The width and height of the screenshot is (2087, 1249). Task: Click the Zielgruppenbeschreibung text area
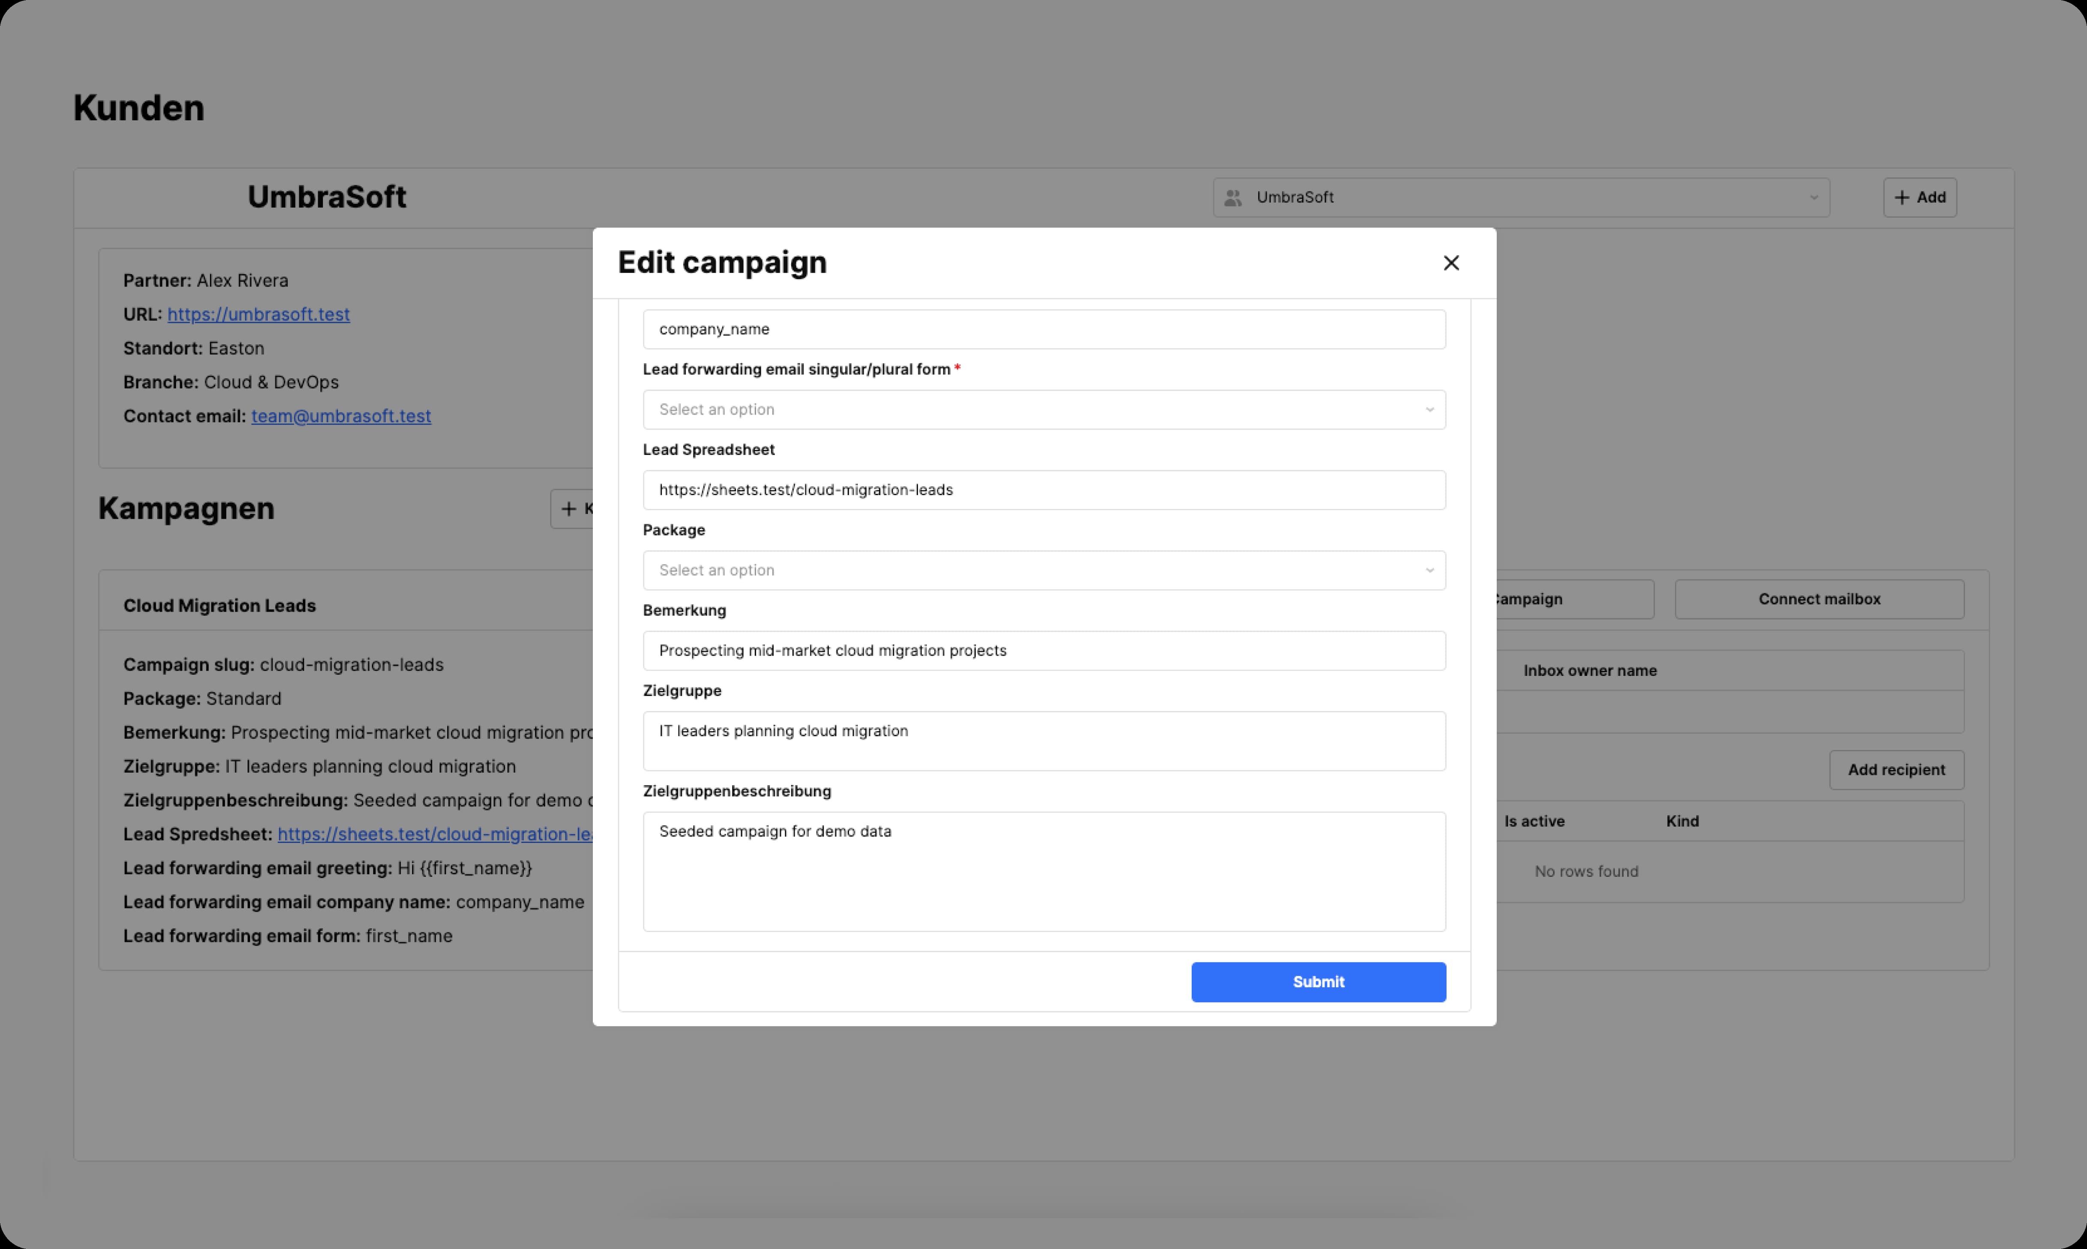click(1043, 871)
